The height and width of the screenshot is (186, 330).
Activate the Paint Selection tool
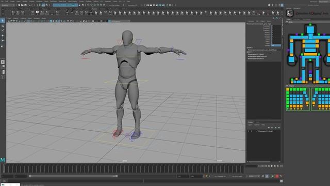[3, 31]
